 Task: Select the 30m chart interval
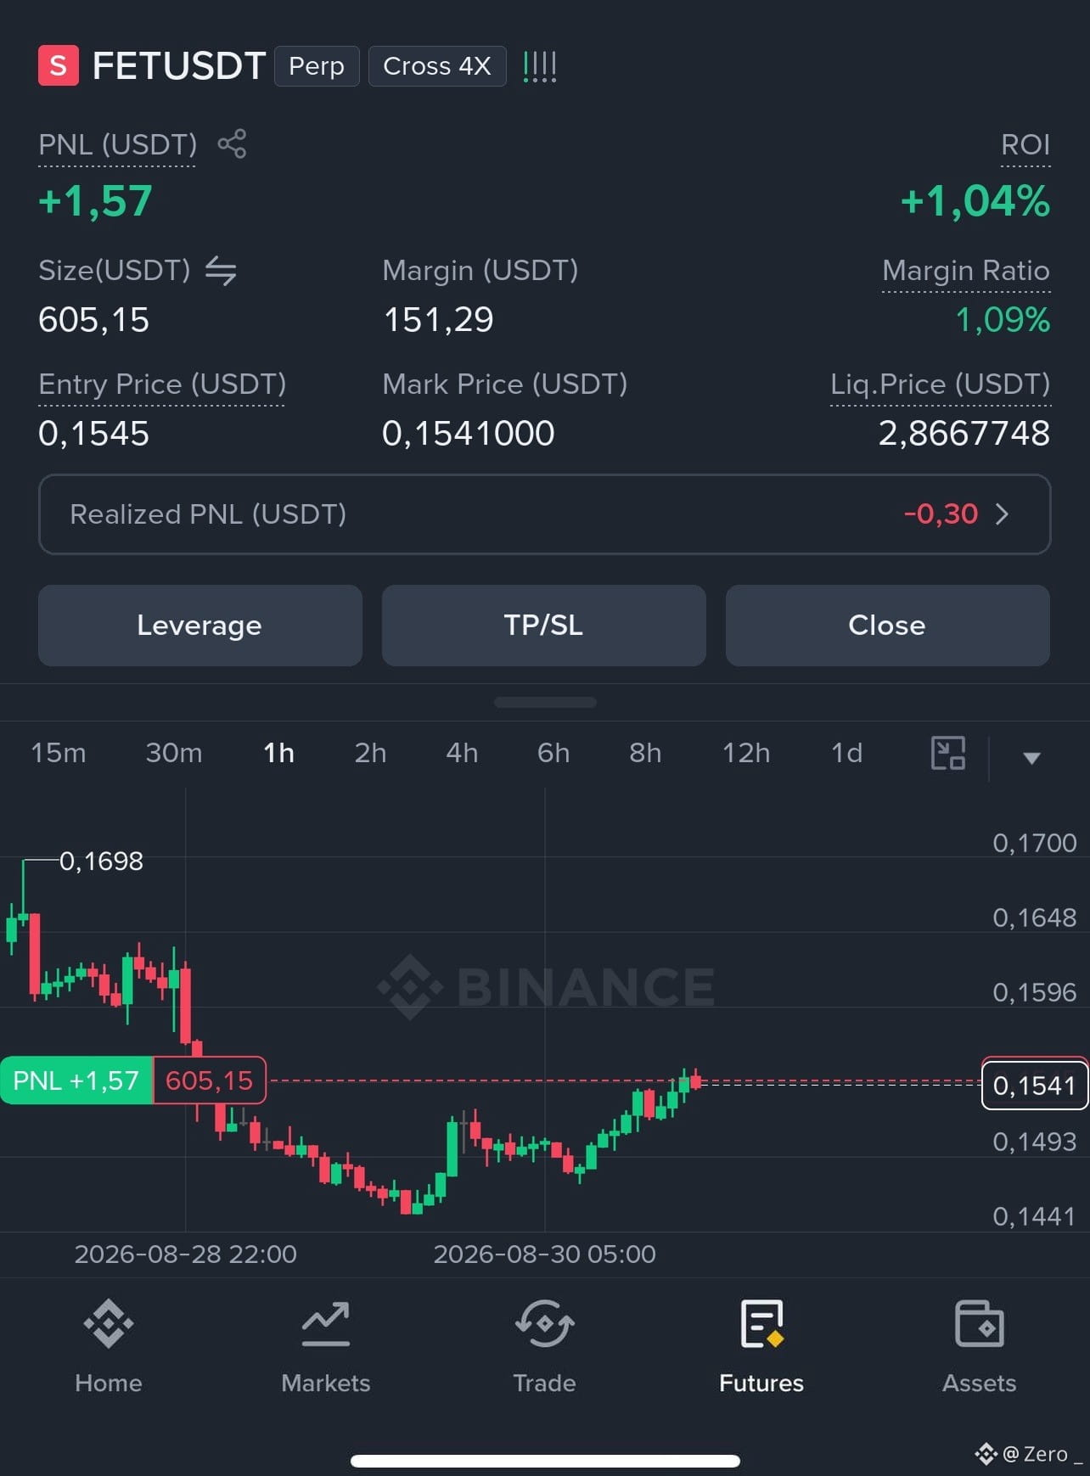[x=174, y=753]
